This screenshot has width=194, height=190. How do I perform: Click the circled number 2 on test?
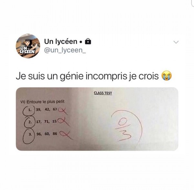click(x=30, y=122)
